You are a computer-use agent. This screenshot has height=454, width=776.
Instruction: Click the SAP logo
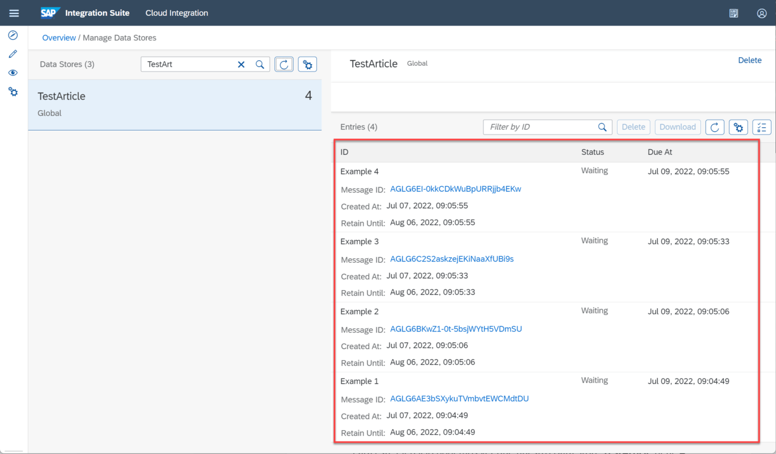pos(50,12)
